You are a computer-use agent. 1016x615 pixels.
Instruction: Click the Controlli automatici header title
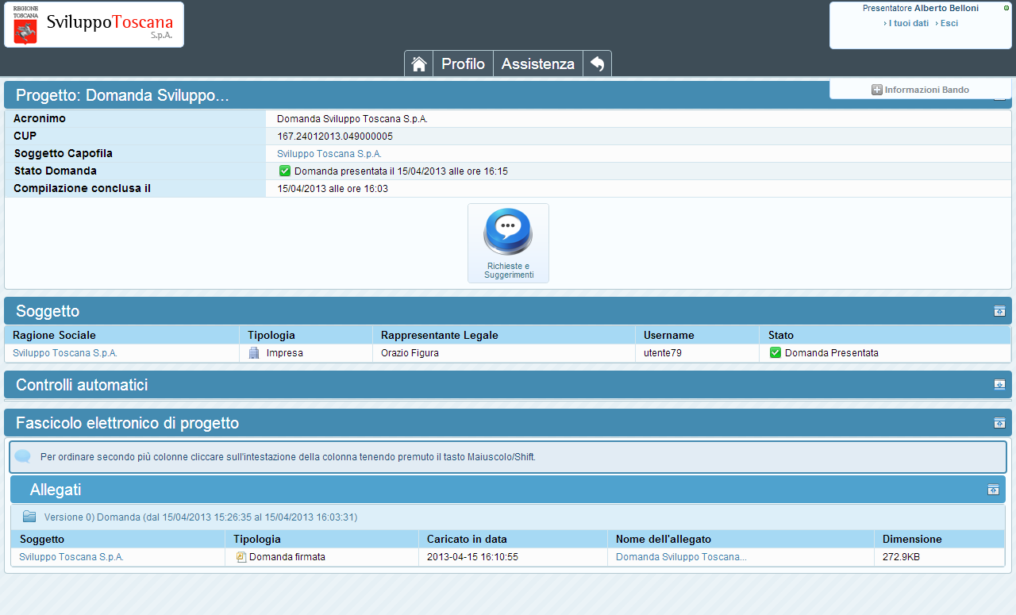coord(82,385)
